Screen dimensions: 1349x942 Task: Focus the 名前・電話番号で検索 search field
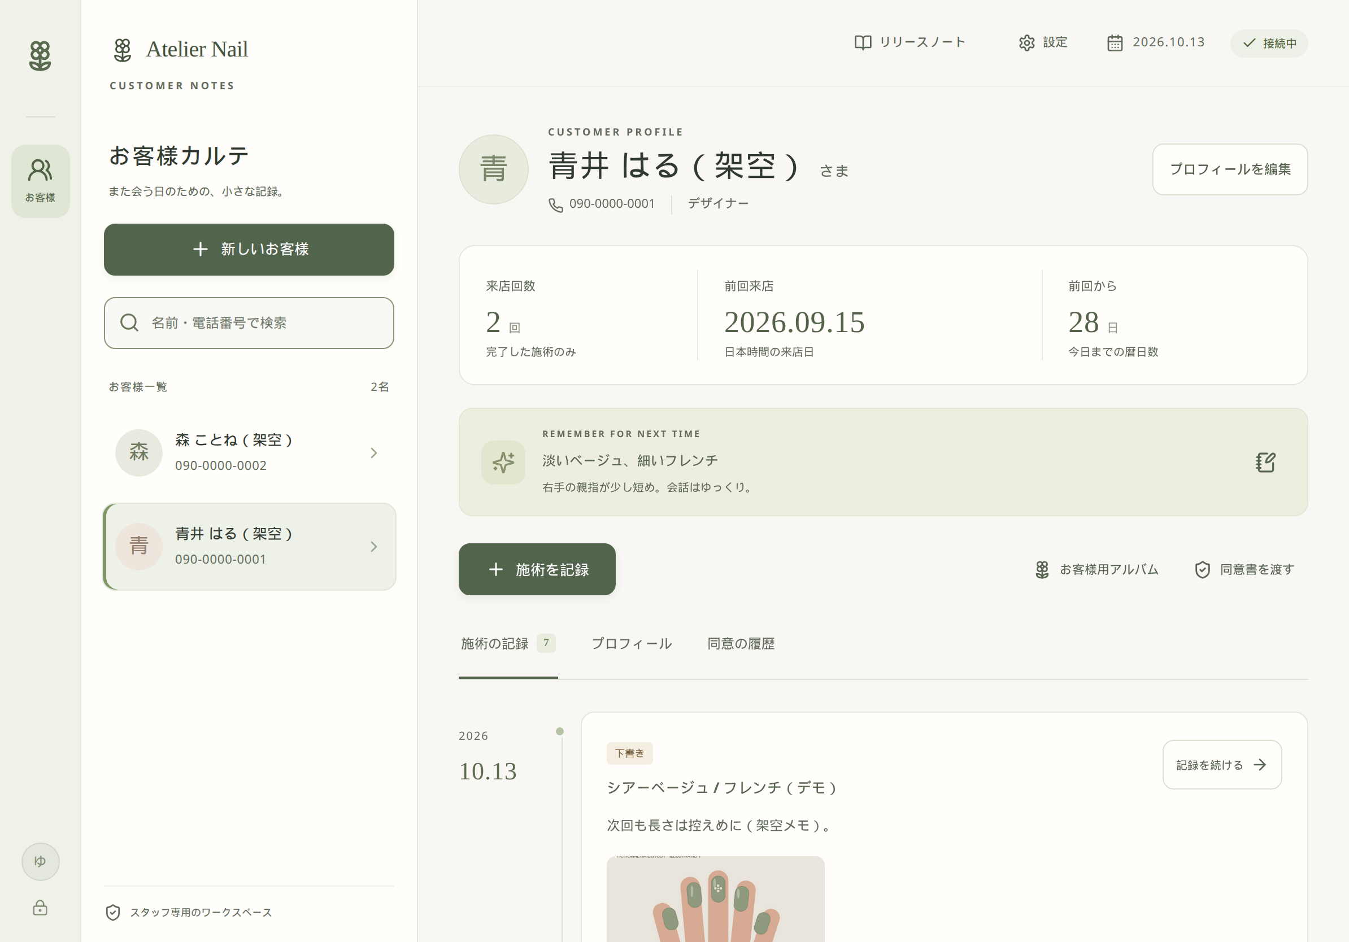pyautogui.click(x=249, y=323)
